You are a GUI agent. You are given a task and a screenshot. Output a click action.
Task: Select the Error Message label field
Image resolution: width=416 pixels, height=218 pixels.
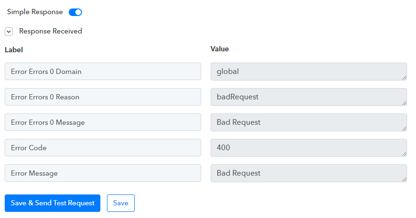coord(103,173)
